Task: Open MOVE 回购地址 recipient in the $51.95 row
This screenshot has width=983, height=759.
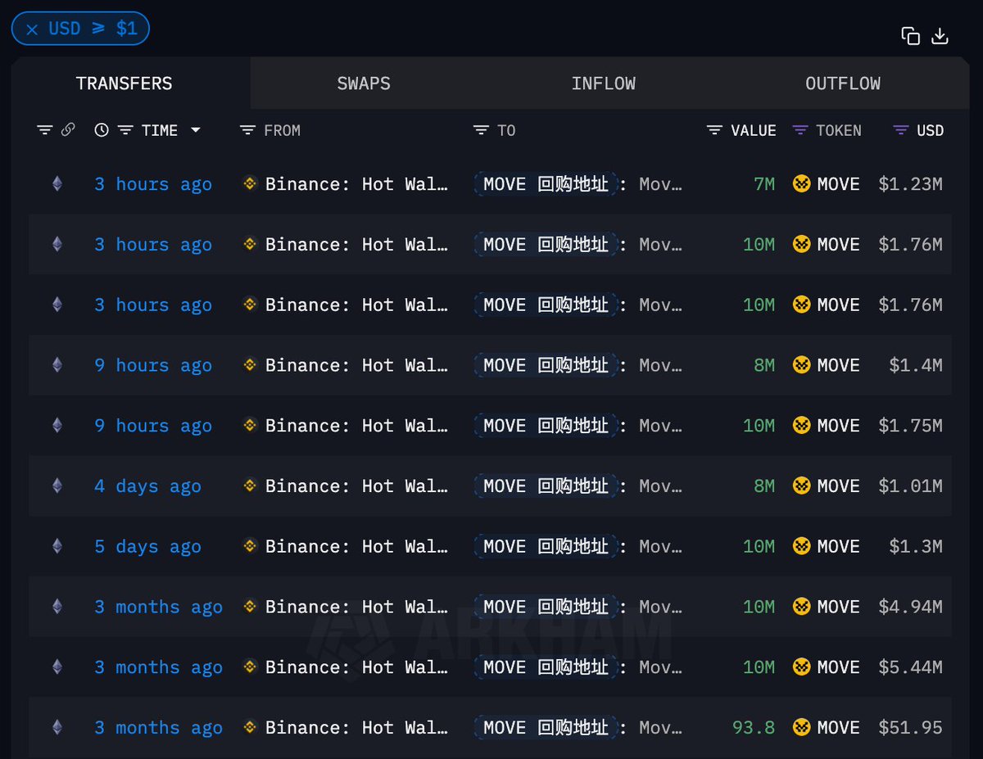Action: pos(546,727)
